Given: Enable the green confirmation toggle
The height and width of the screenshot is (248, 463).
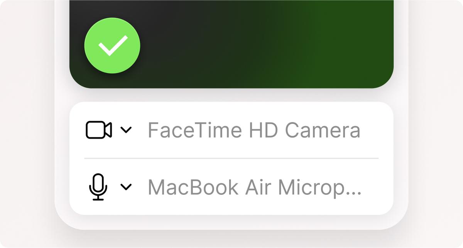Looking at the screenshot, I should tap(112, 45).
